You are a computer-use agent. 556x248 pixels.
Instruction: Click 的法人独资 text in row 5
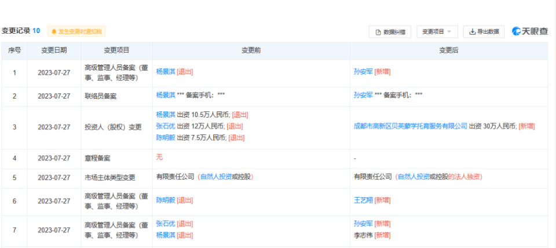point(464,176)
